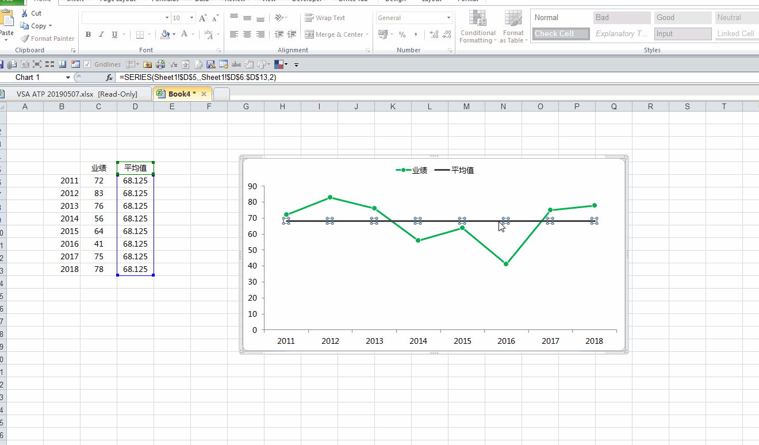Select the 平均值 legend entry in chart

(454, 170)
